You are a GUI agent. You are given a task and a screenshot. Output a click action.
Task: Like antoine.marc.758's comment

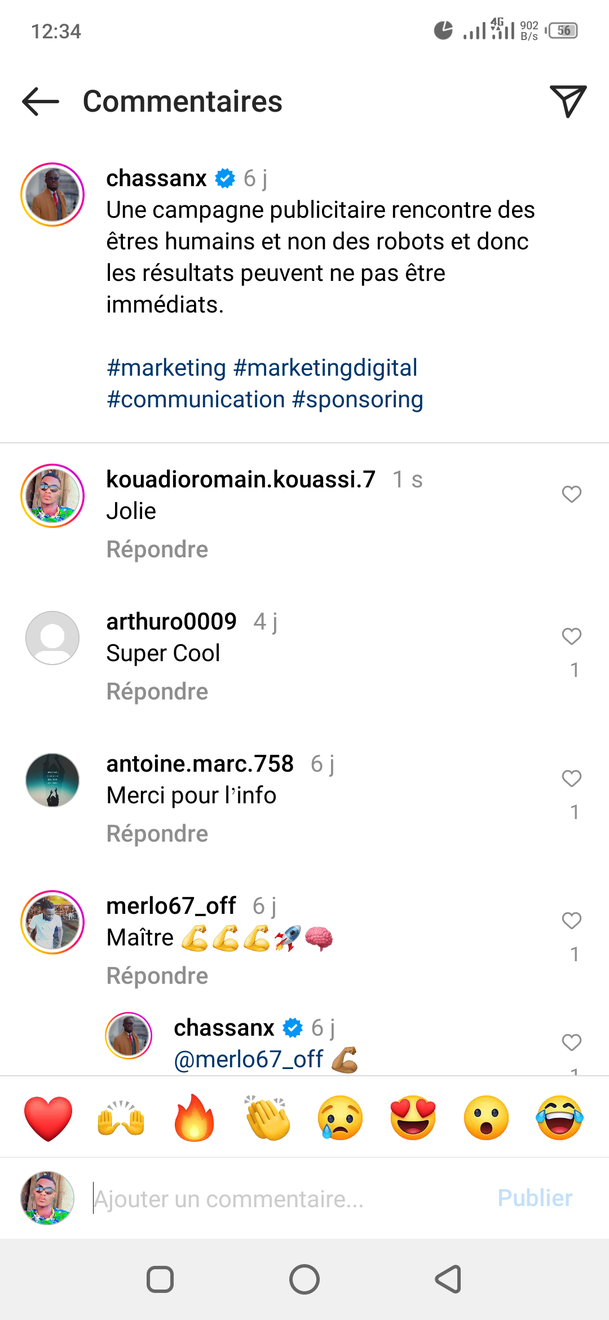571,778
